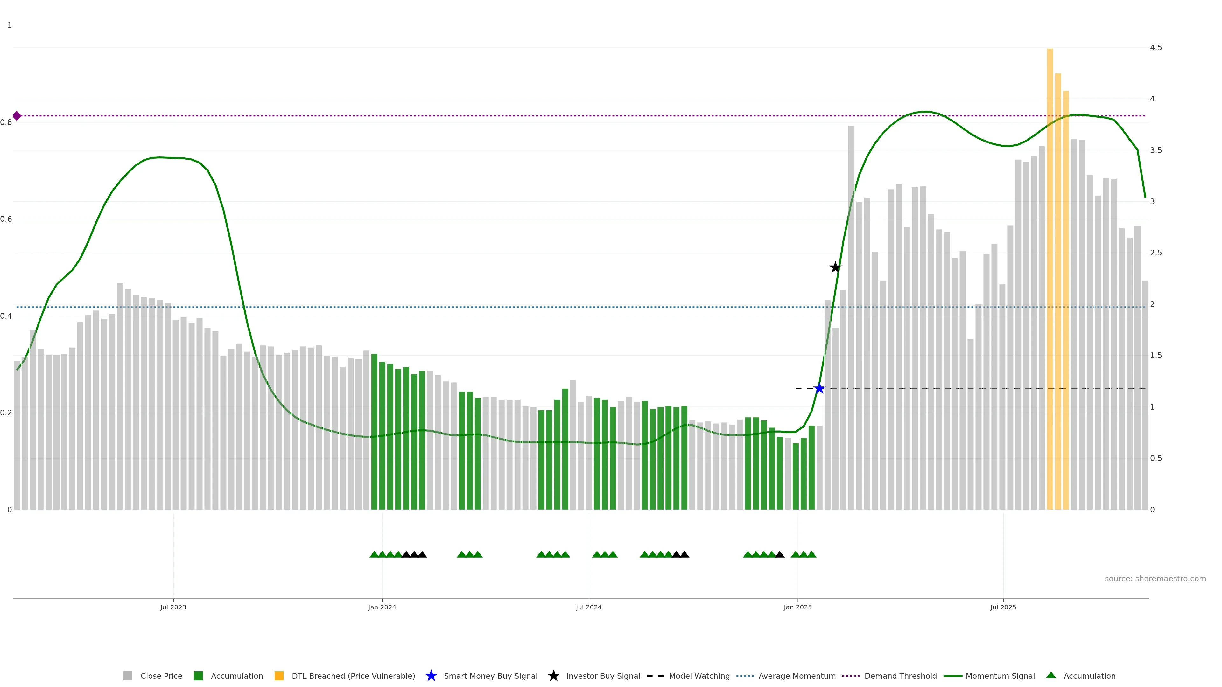This screenshot has width=1222, height=687.
Task: Click the Jul 2023 axis label
Action: (173, 607)
